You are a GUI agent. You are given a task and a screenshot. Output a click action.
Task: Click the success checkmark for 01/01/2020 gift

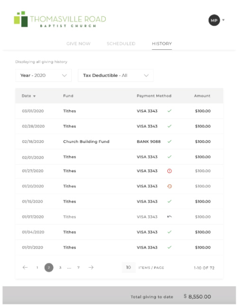169,247
